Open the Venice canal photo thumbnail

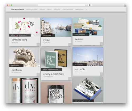tap(56, 27)
